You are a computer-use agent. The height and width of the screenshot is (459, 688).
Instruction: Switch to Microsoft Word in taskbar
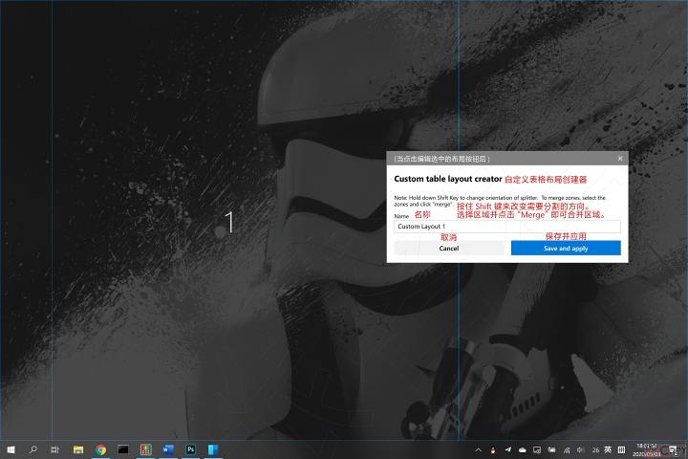[168, 449]
